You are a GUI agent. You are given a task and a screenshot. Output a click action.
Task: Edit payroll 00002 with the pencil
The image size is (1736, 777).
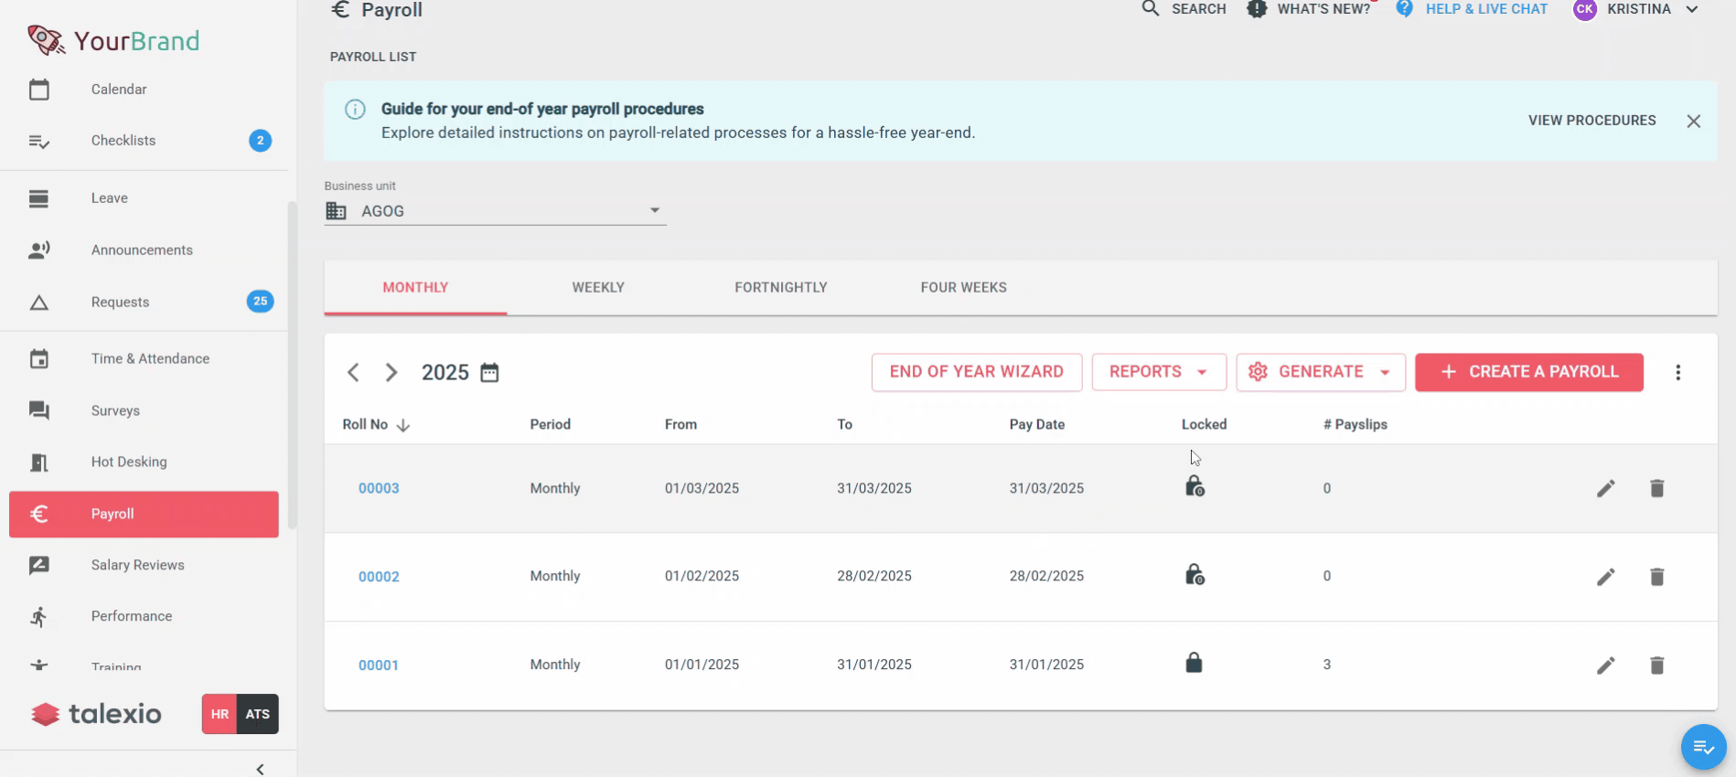[x=1606, y=577]
